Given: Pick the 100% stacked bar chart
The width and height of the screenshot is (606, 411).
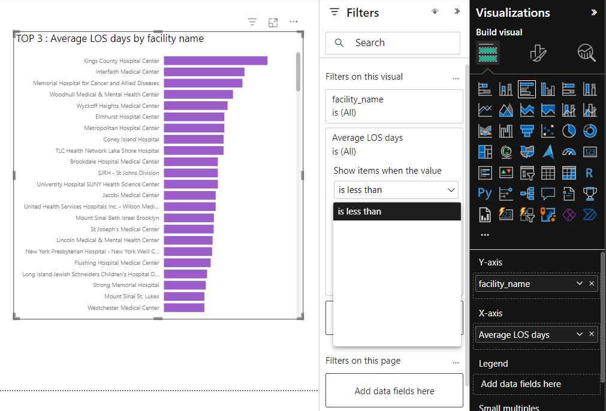Looking at the screenshot, I should tap(569, 89).
